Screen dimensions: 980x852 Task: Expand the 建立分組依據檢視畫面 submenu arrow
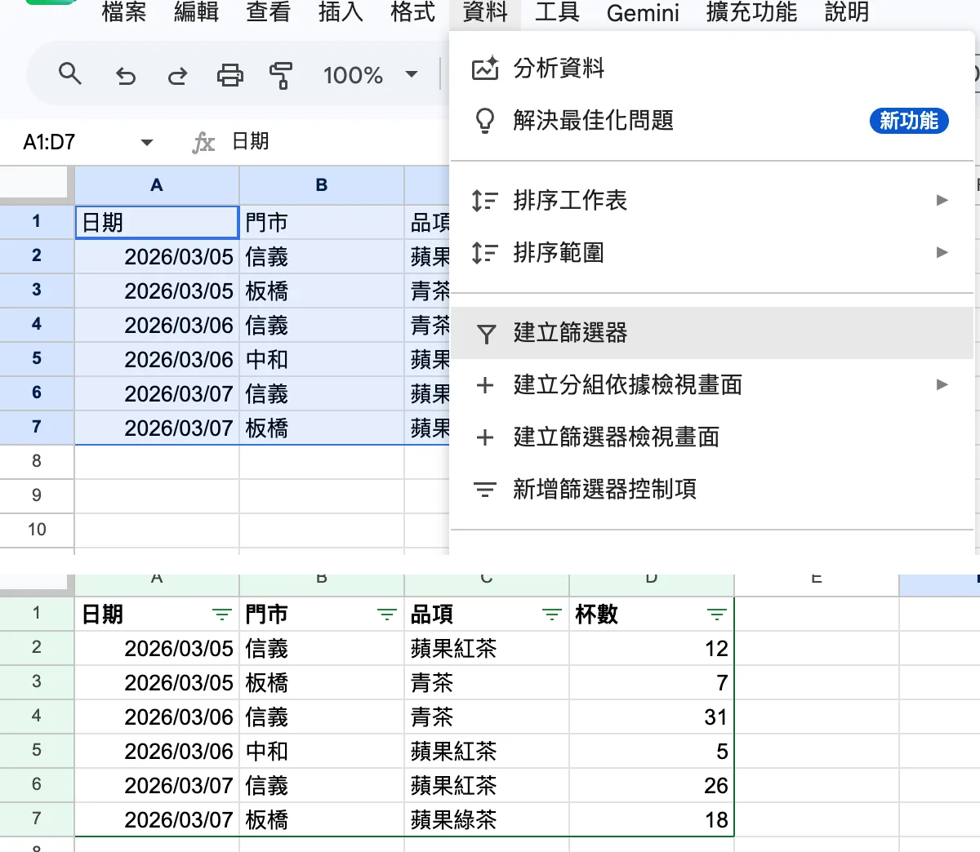(x=942, y=384)
